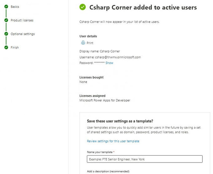The width and height of the screenshot is (213, 174).
Task: Select the username csharp@tnwmx.onmicrosoft.com
Action: (118, 57)
